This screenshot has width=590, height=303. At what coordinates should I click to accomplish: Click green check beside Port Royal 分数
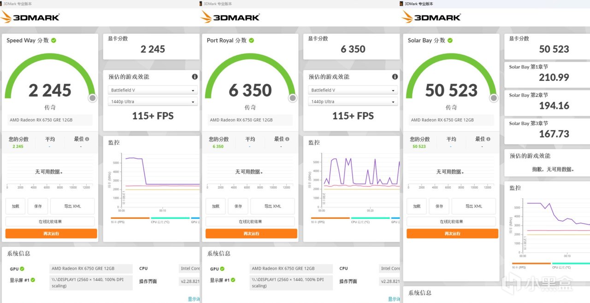point(252,40)
